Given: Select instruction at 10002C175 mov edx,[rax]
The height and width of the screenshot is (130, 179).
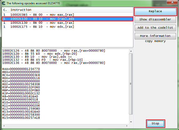Looking at the screenshot, I should (x=67, y=27).
